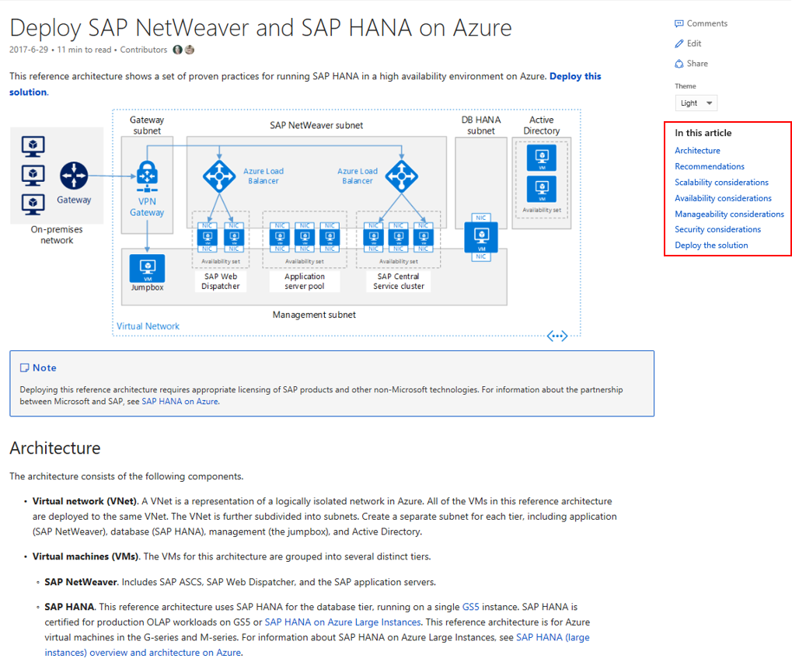Click the right Azure Load Balancer icon
The width and height of the screenshot is (792, 662).
coord(402,176)
